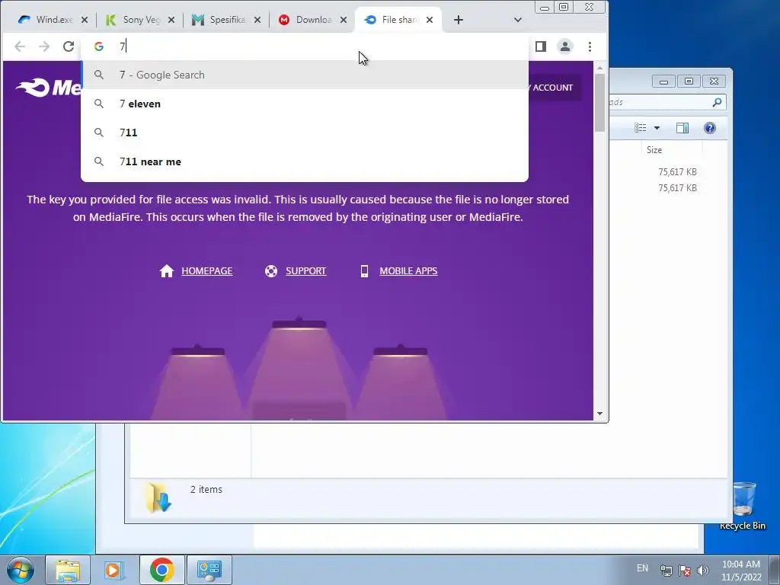Click the page scrollbar up arrow
Image resolution: width=780 pixels, height=585 pixels.
click(600, 68)
